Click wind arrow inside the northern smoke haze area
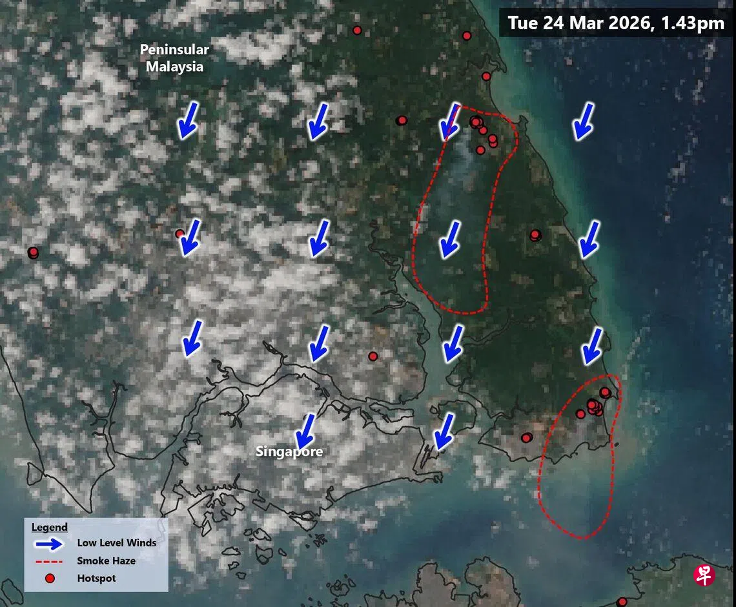The width and height of the screenshot is (736, 607). click(x=450, y=239)
